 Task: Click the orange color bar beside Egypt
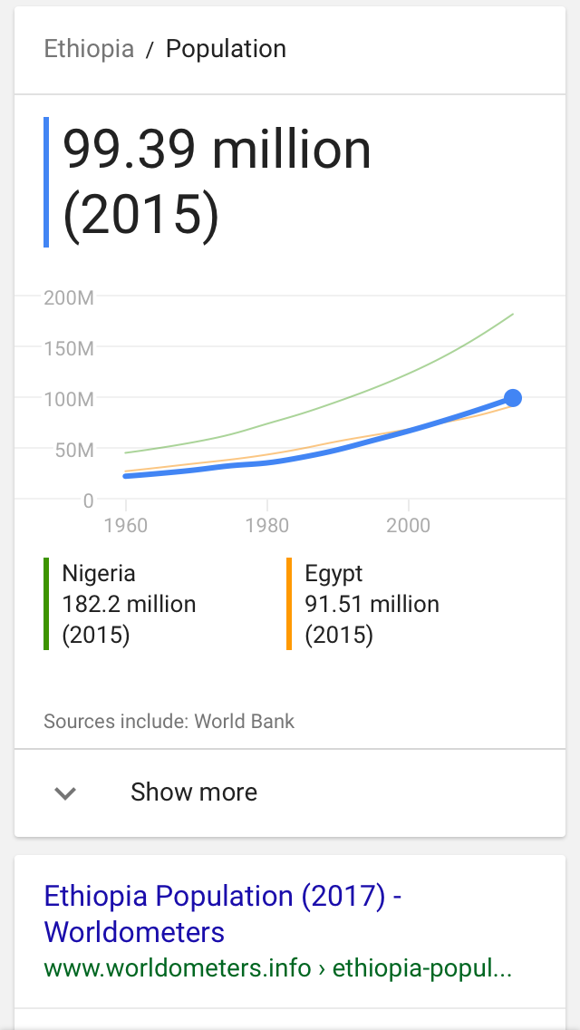289,604
